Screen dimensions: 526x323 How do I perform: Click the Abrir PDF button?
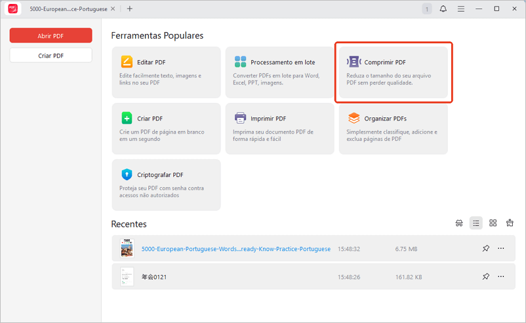click(x=51, y=35)
